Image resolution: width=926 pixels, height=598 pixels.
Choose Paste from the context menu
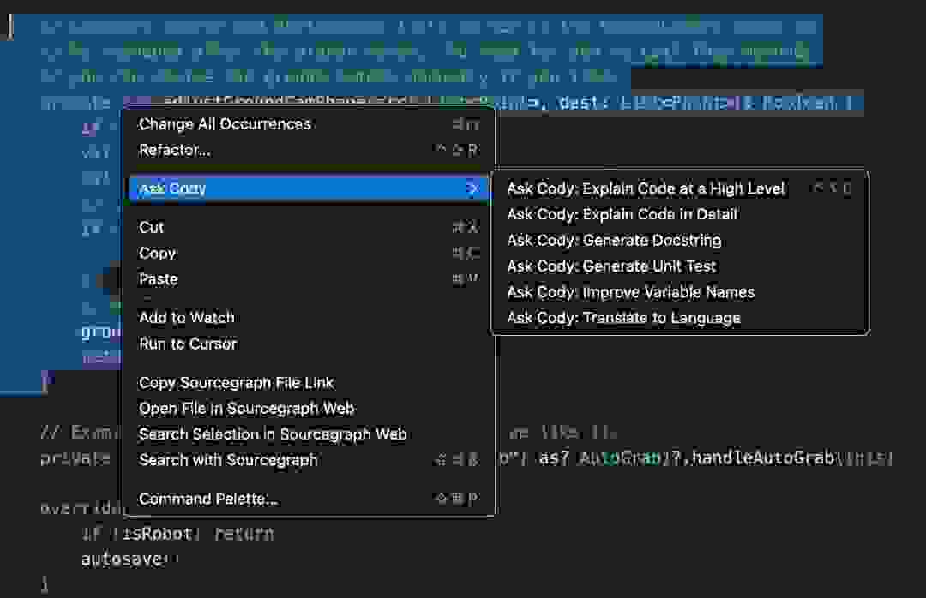click(x=309, y=279)
